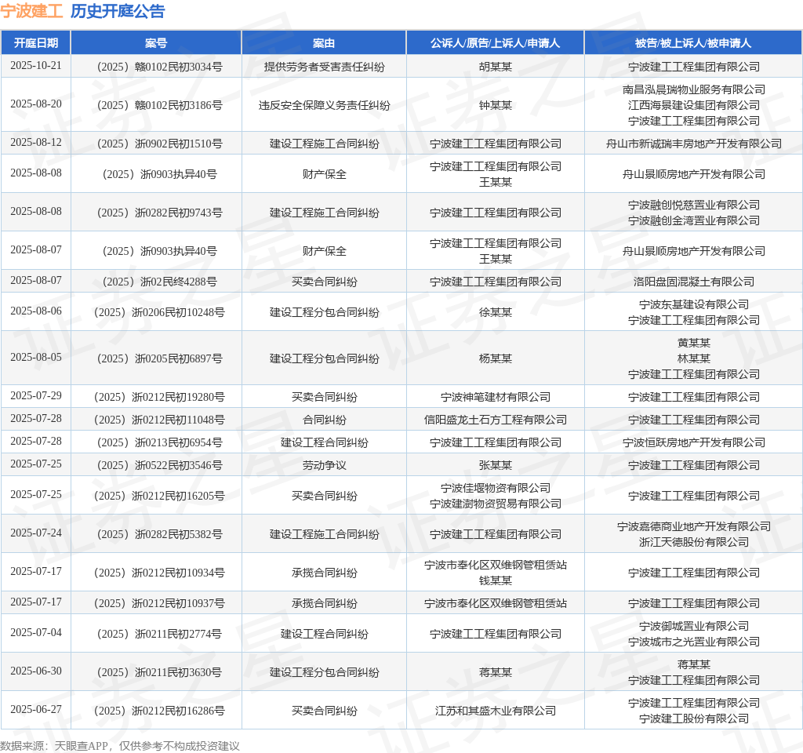Click defendant 林某某
Viewport: 803px width, 753px height.
coord(694,358)
